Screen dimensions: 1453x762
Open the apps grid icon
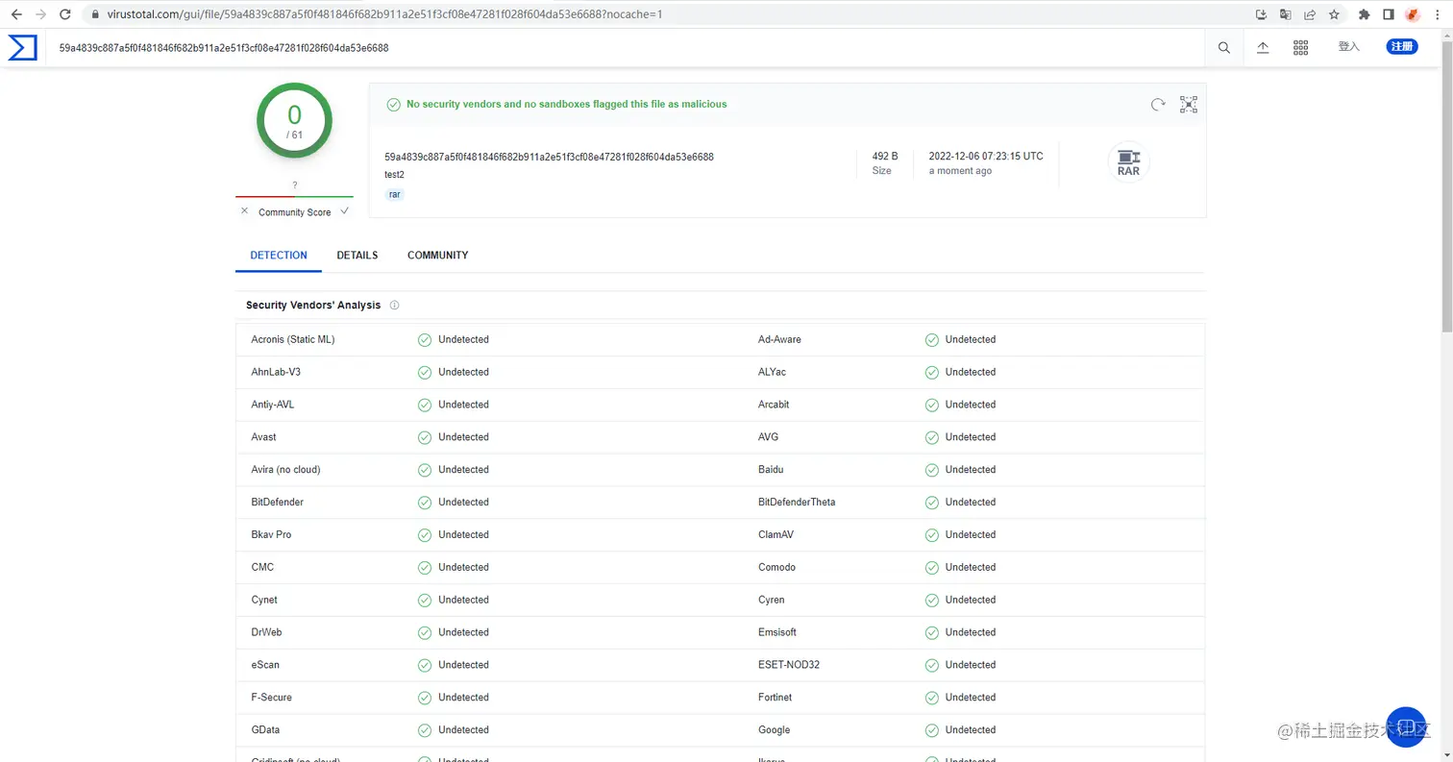point(1301,48)
